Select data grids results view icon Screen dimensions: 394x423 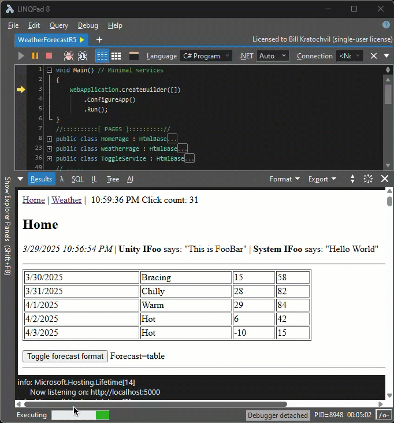pos(116,56)
